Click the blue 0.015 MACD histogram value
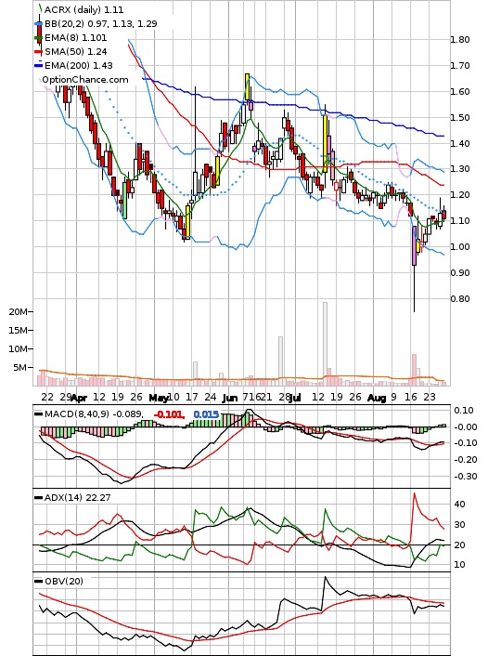The image size is (488, 656). (x=206, y=414)
